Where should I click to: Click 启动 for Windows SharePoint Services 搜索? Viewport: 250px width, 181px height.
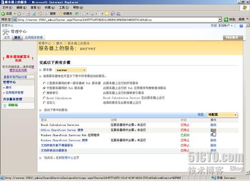tap(213, 140)
